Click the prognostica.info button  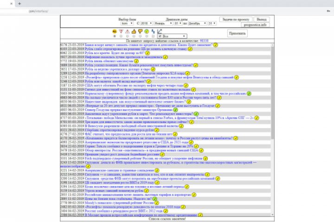pos(255,25)
